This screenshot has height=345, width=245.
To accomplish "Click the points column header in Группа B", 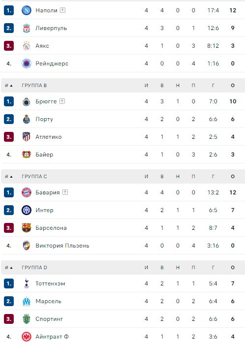I will (233, 85).
